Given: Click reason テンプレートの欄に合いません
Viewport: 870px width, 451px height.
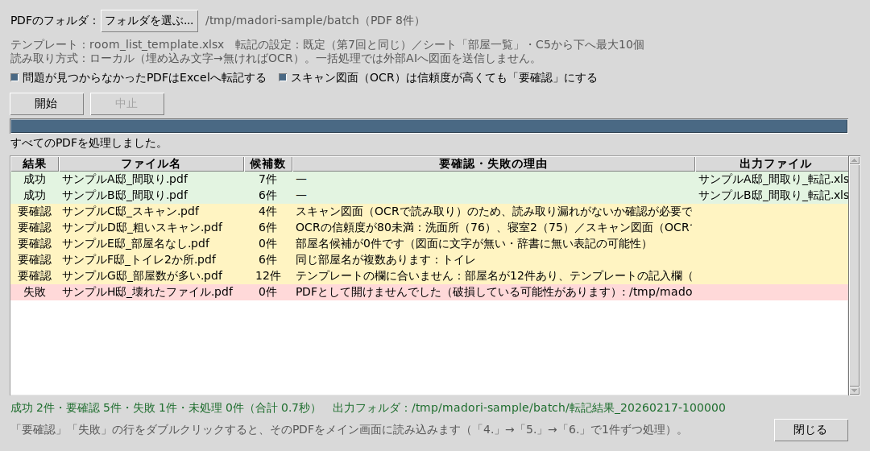Looking at the screenshot, I should point(493,275).
